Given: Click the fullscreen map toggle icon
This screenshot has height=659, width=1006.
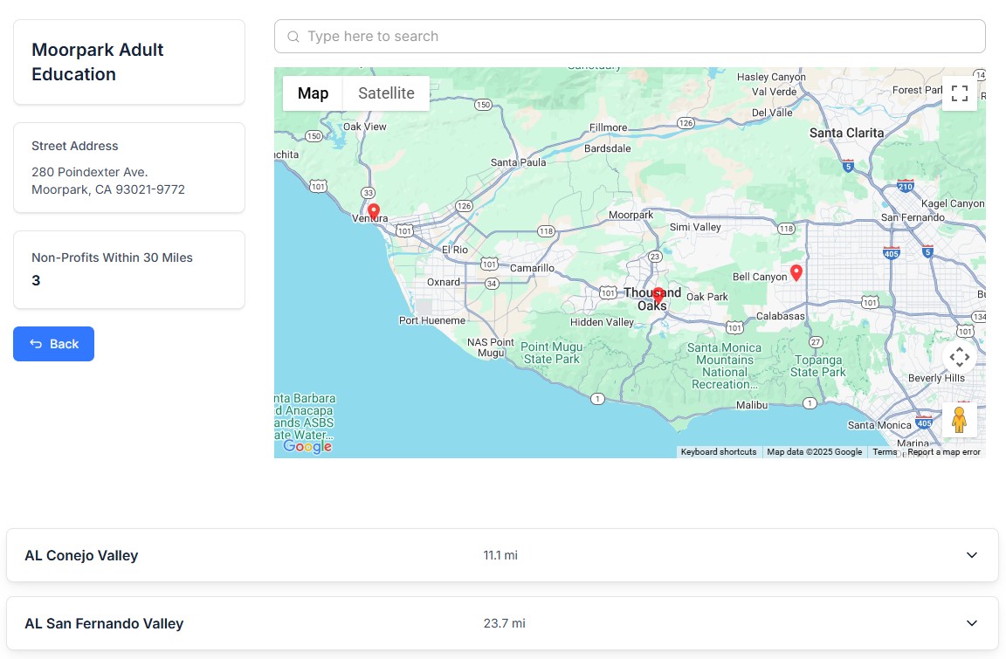Looking at the screenshot, I should (959, 93).
